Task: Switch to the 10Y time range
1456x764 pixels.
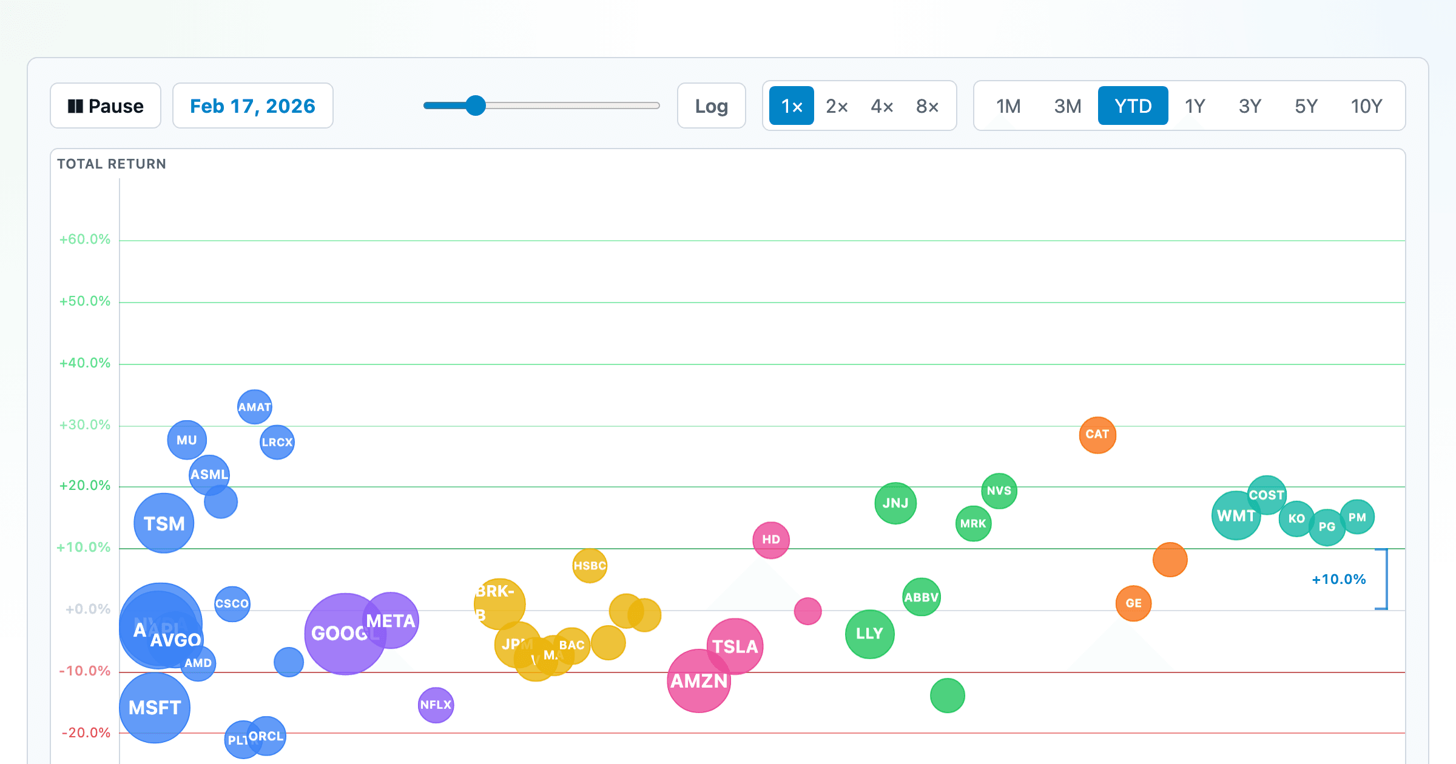Action: [1367, 106]
